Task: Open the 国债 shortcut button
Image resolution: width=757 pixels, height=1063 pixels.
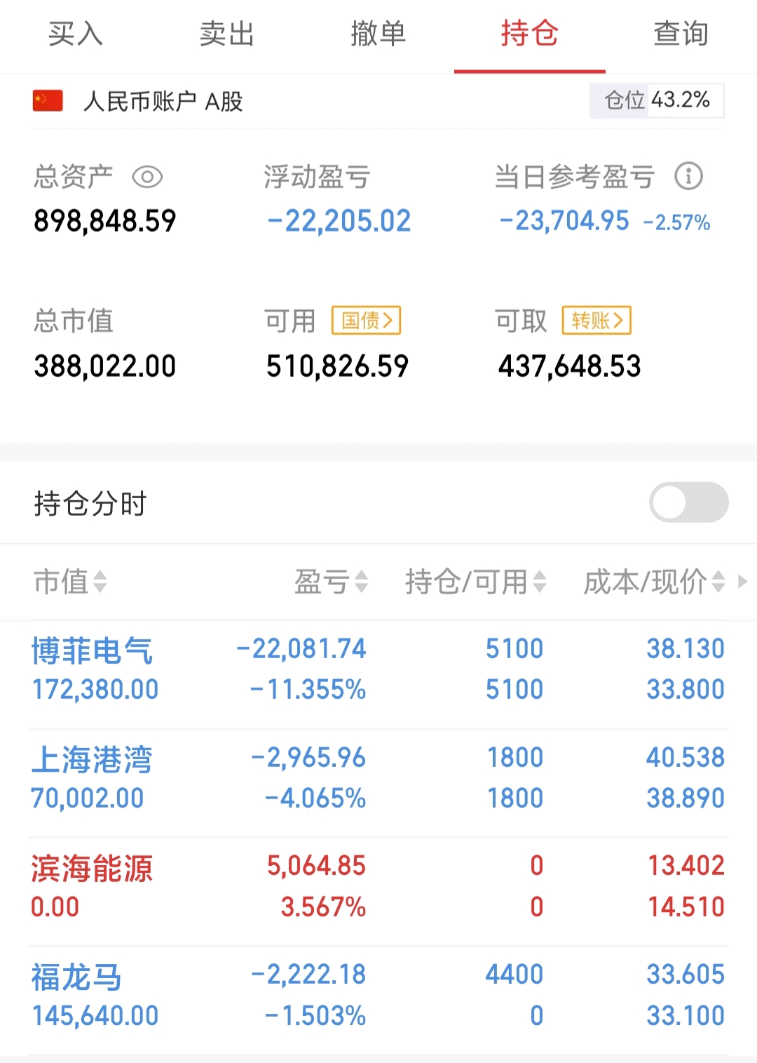Action: pos(366,321)
